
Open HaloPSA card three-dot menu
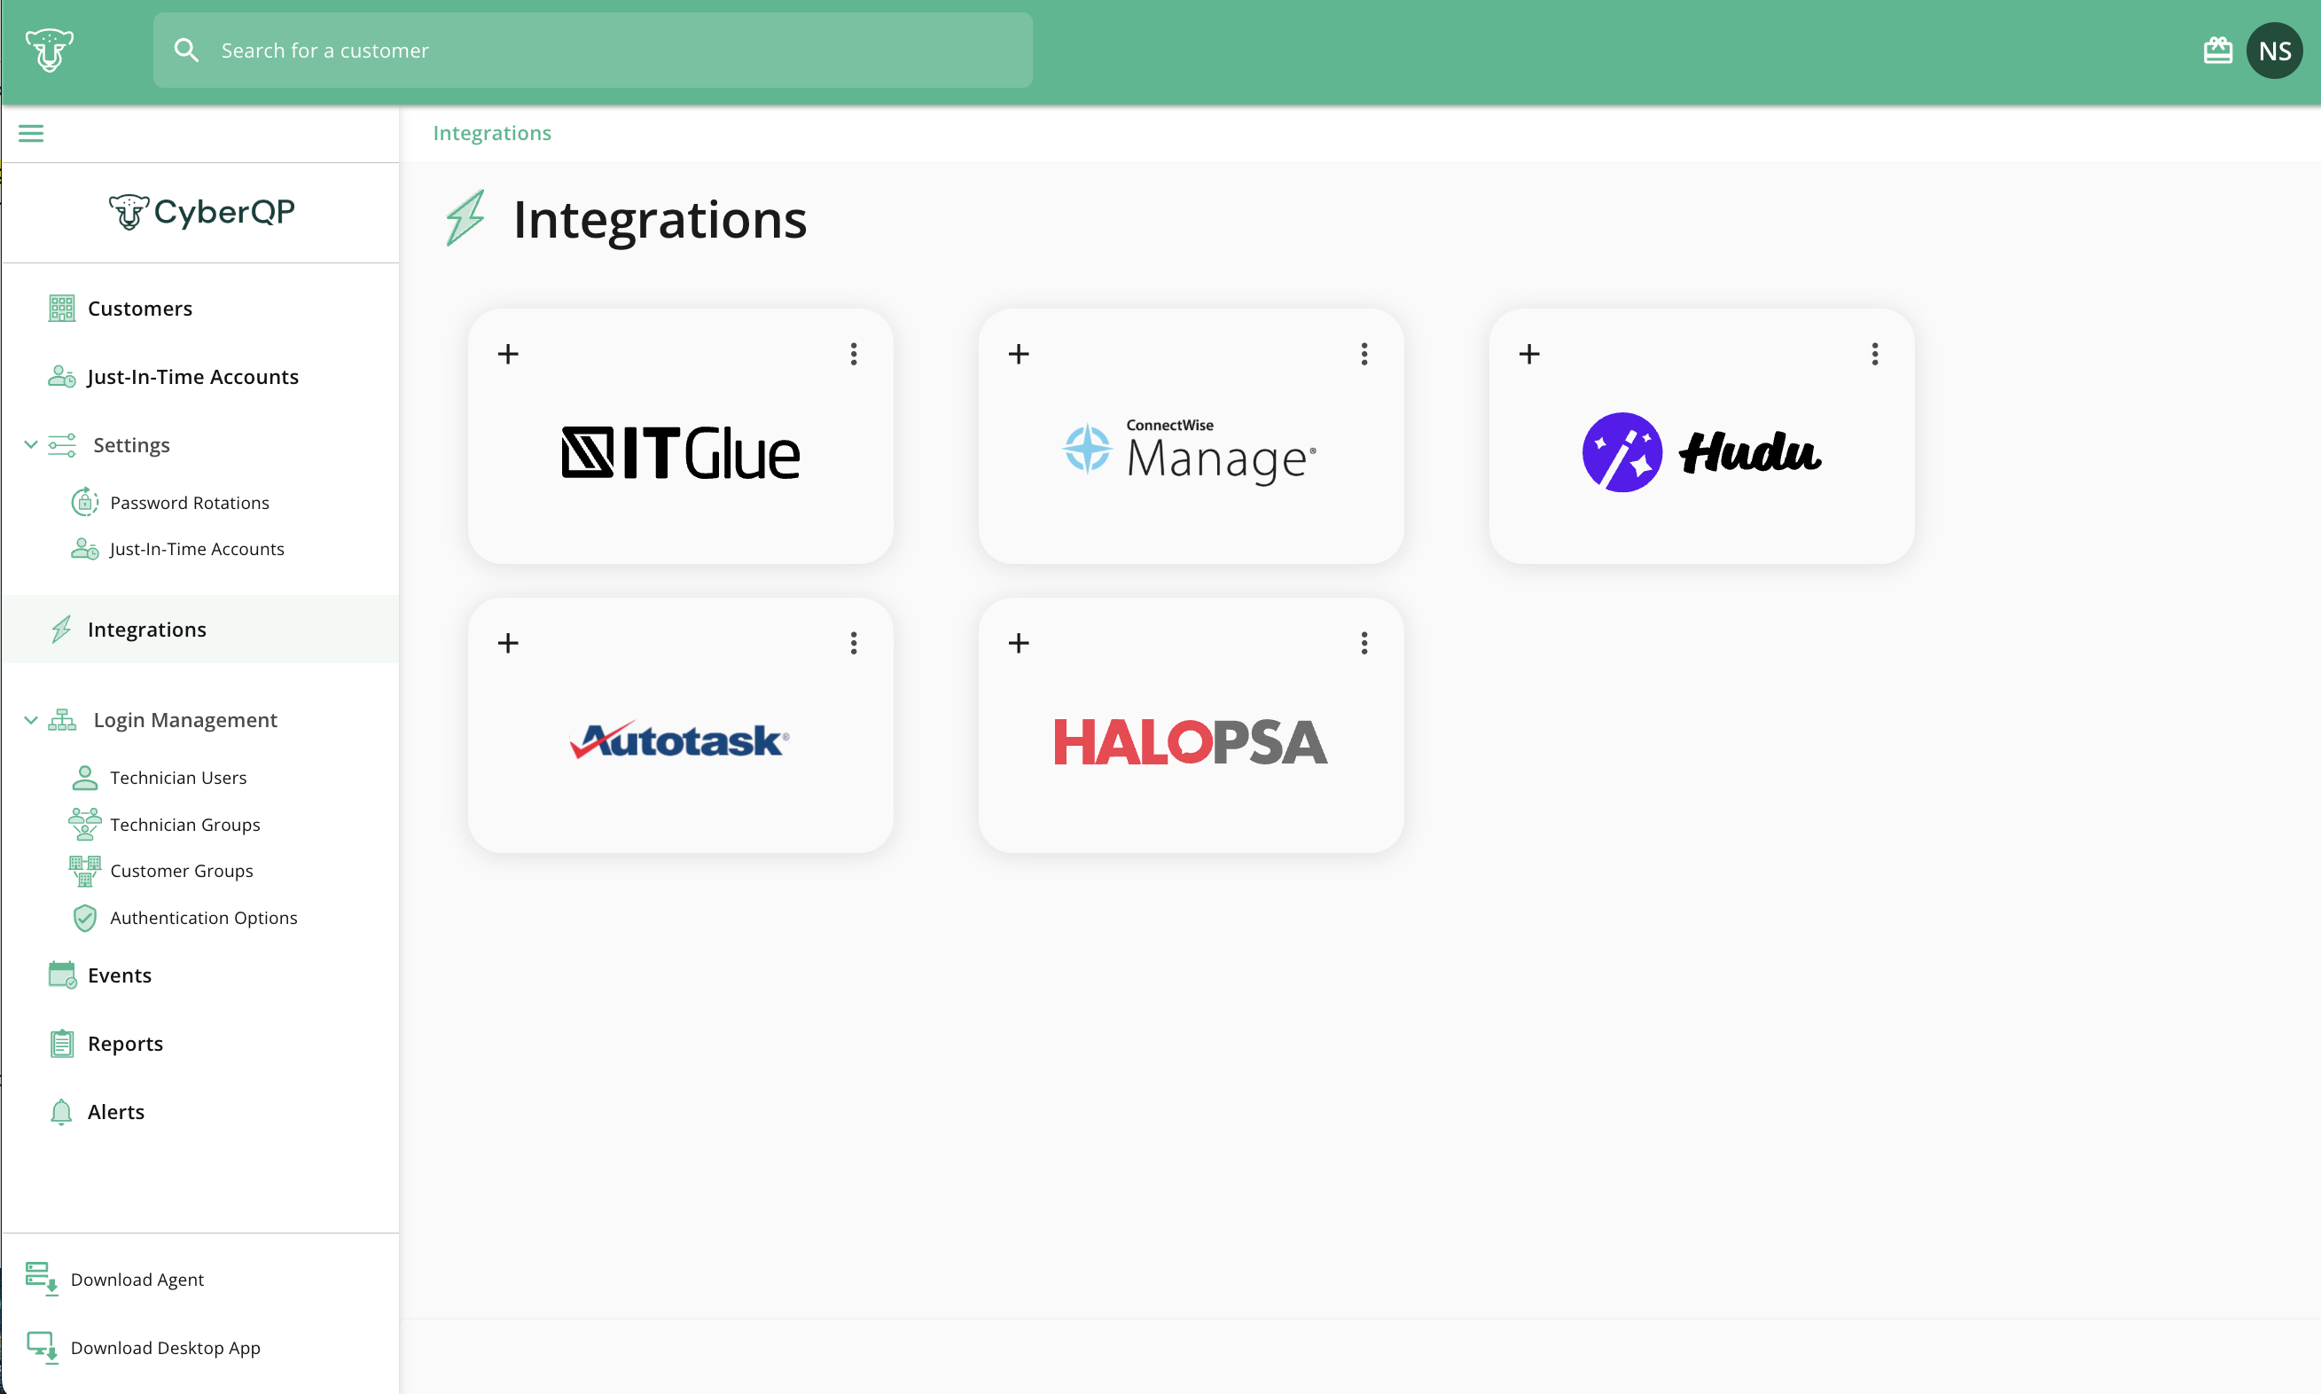point(1364,644)
